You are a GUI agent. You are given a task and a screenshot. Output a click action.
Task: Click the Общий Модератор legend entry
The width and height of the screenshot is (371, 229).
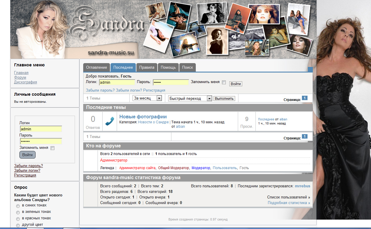pyautogui.click(x=174, y=168)
